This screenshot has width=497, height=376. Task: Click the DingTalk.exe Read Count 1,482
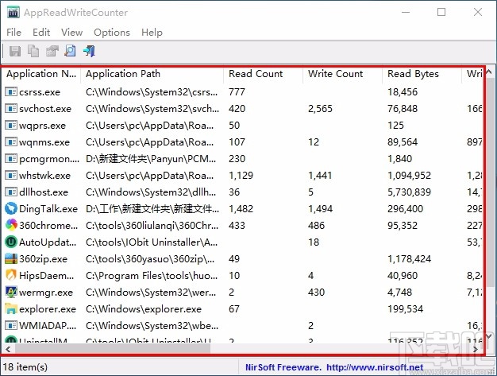tap(241, 209)
